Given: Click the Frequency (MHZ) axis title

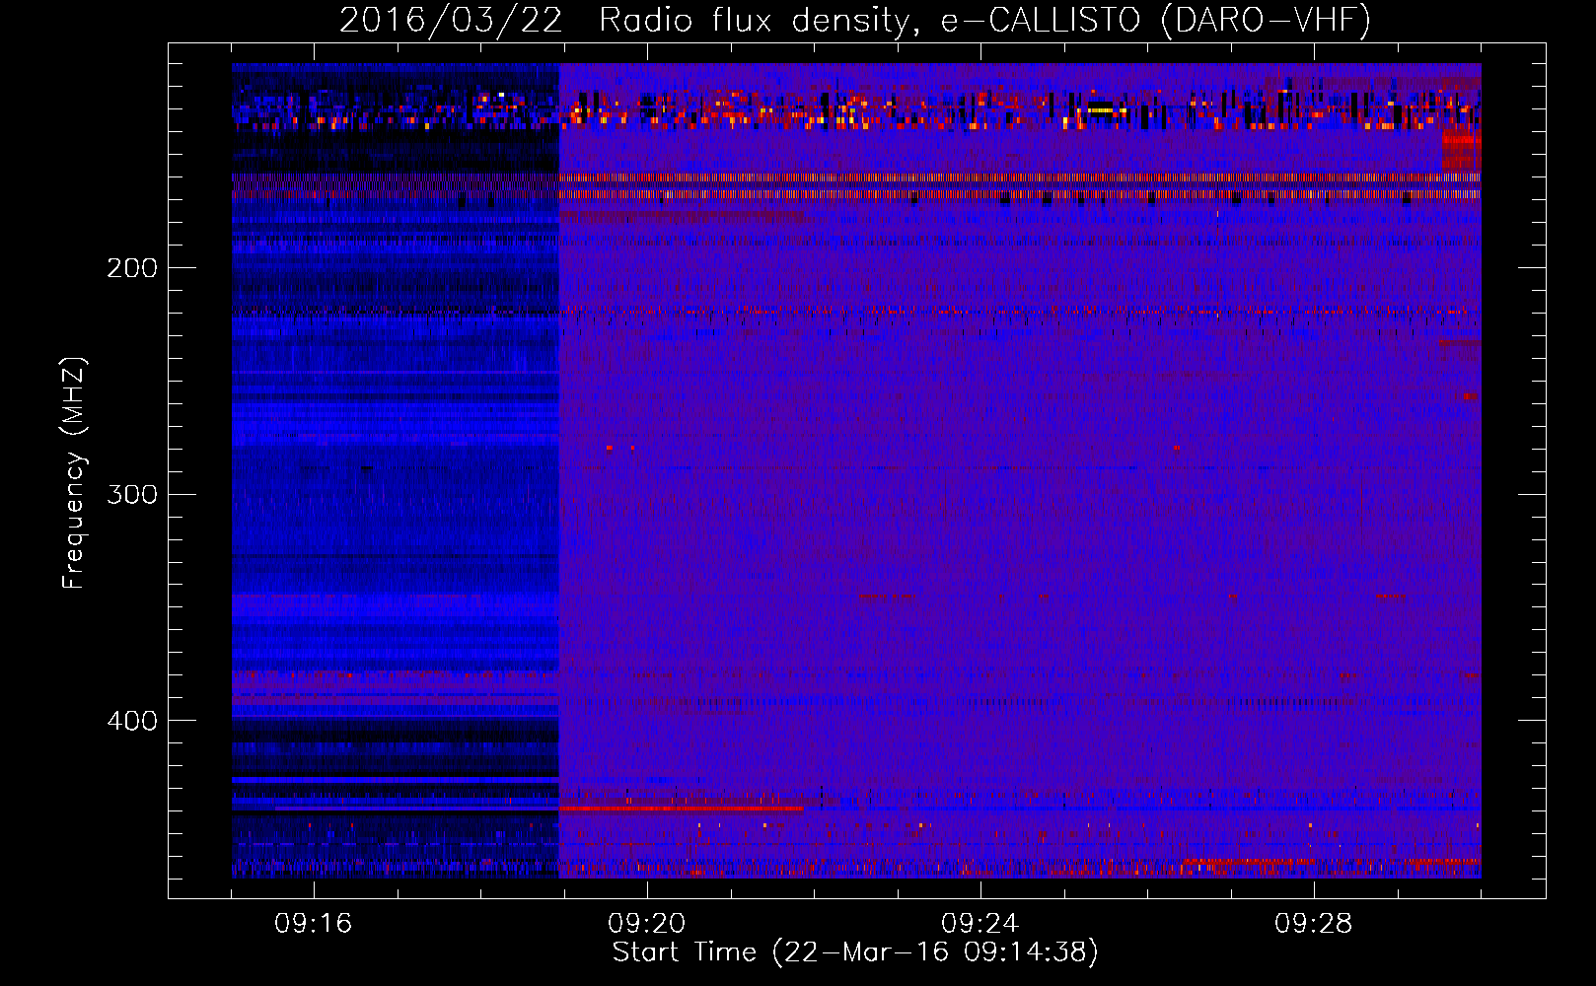Looking at the screenshot, I should click(x=74, y=472).
